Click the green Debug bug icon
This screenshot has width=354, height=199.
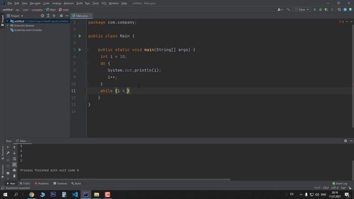320,10
